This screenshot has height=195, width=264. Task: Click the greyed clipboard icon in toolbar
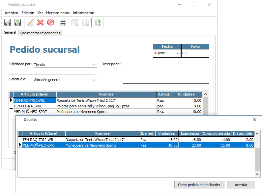pyautogui.click(x=75, y=22)
